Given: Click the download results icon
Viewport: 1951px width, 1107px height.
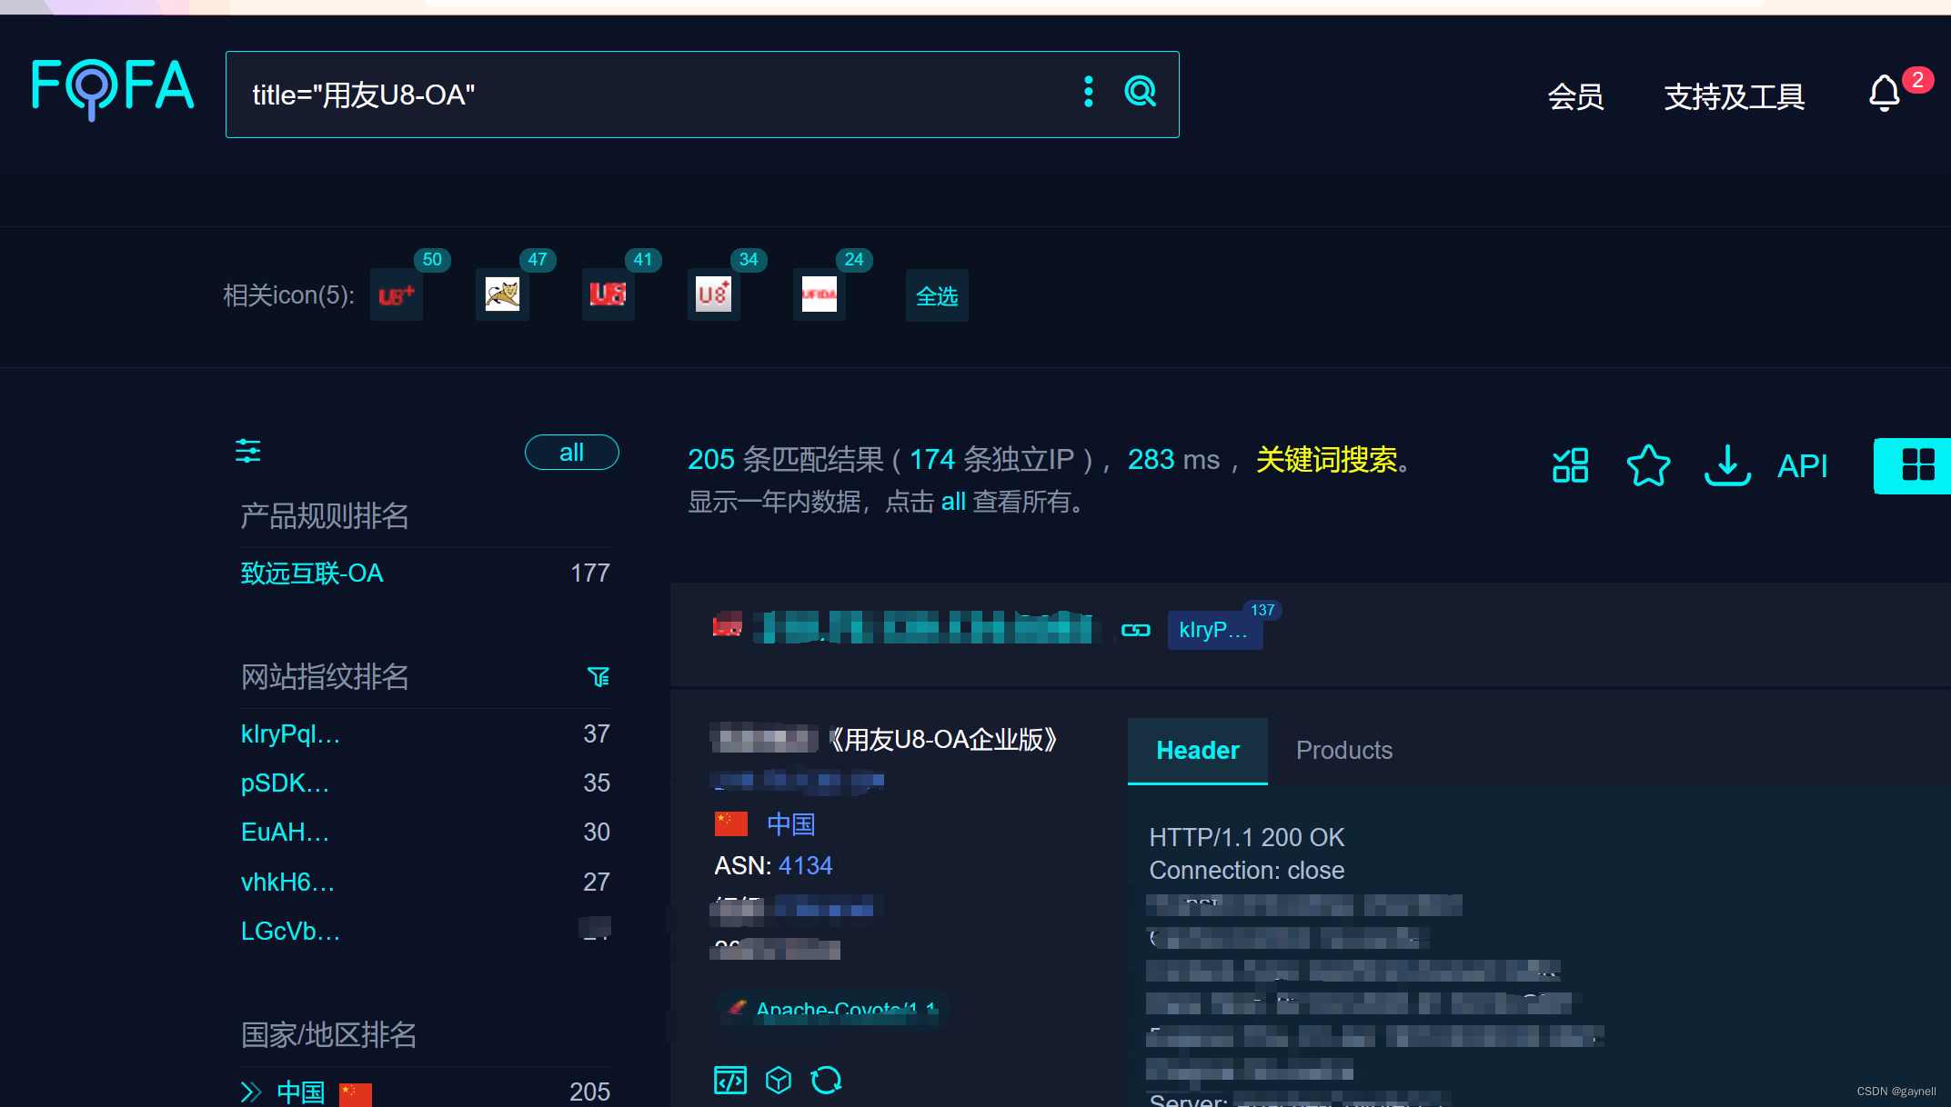Looking at the screenshot, I should (x=1728, y=464).
